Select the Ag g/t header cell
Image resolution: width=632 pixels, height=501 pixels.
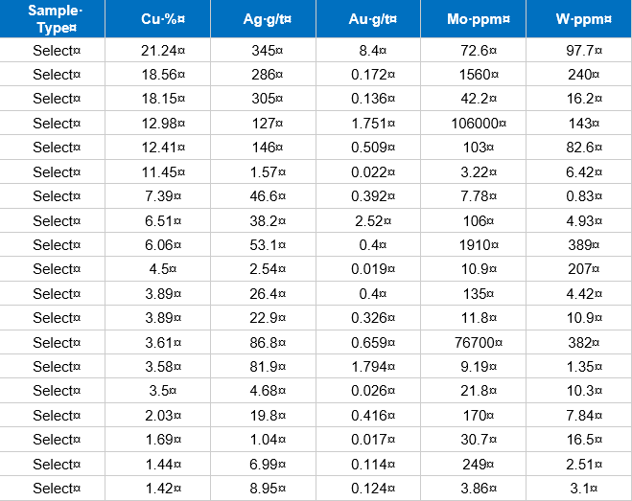(x=262, y=20)
